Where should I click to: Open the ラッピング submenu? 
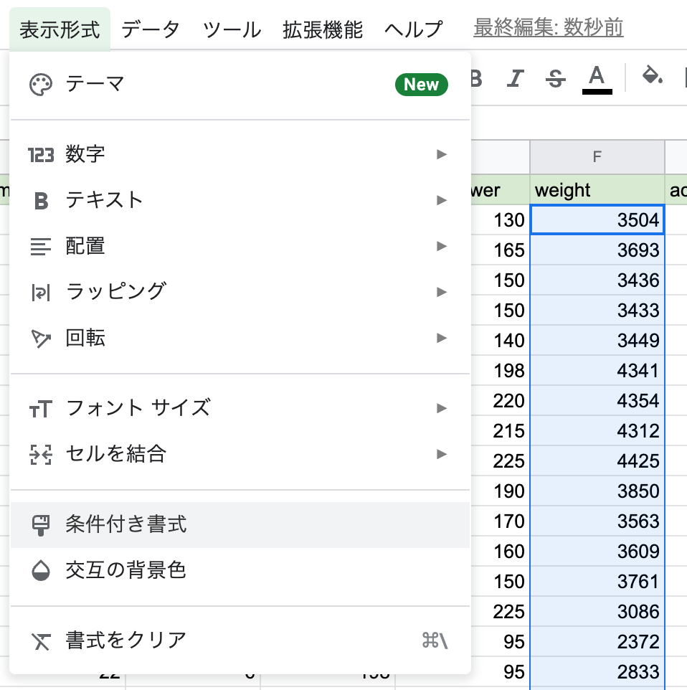(x=442, y=292)
